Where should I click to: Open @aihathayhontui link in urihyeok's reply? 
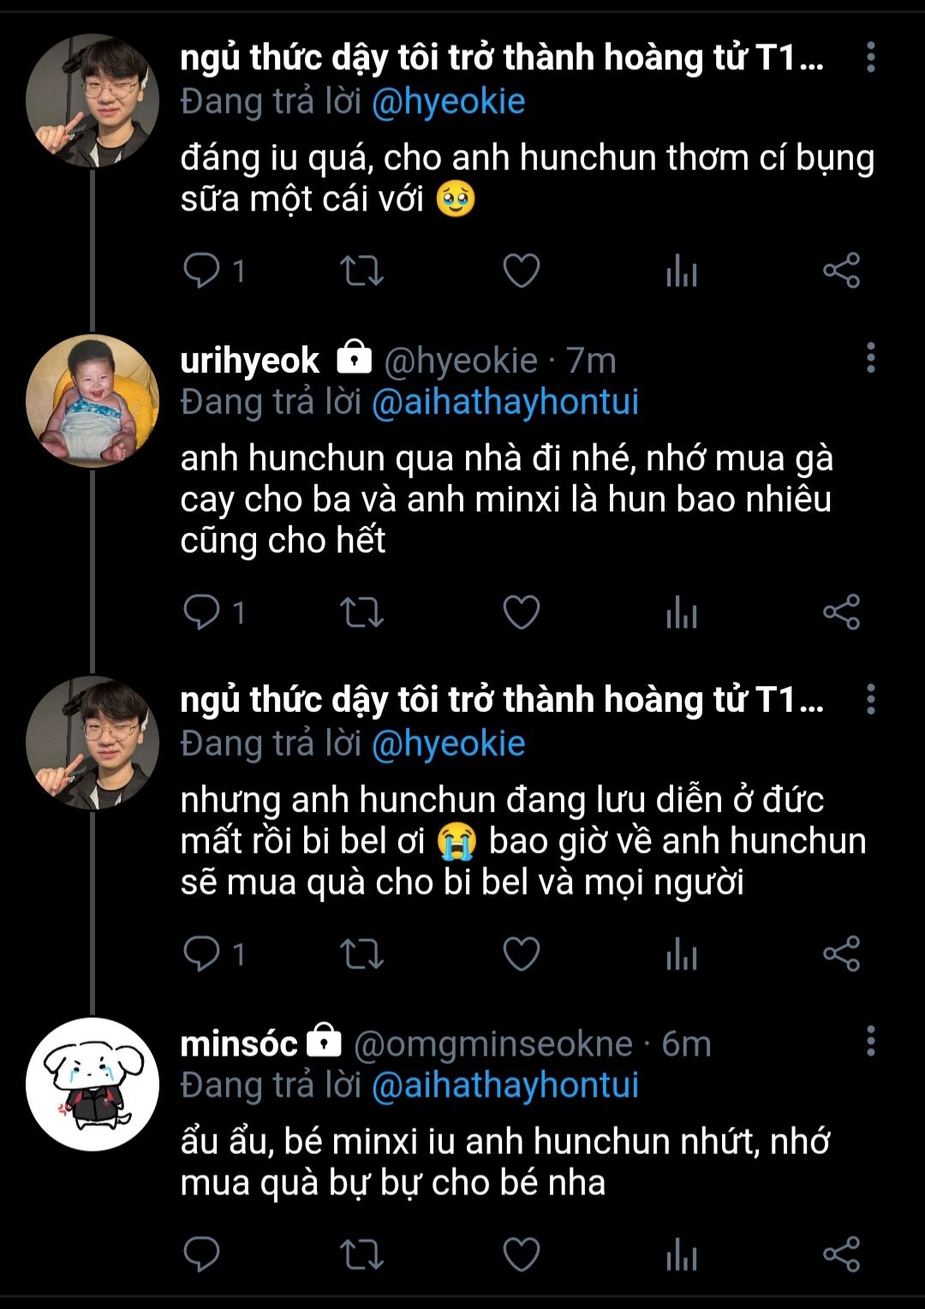(505, 402)
